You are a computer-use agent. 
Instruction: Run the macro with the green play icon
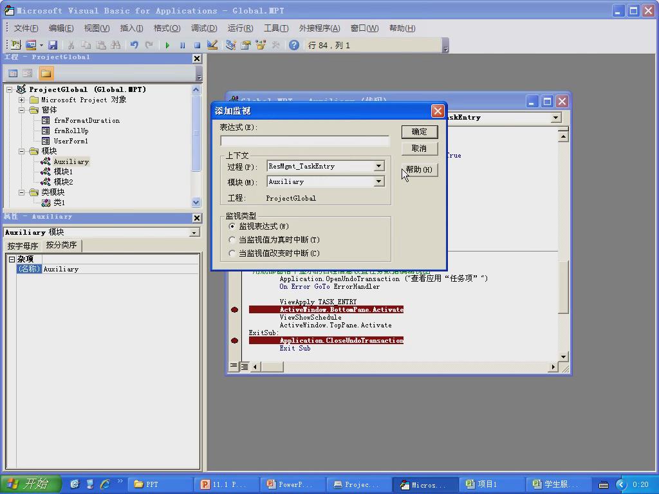click(168, 45)
